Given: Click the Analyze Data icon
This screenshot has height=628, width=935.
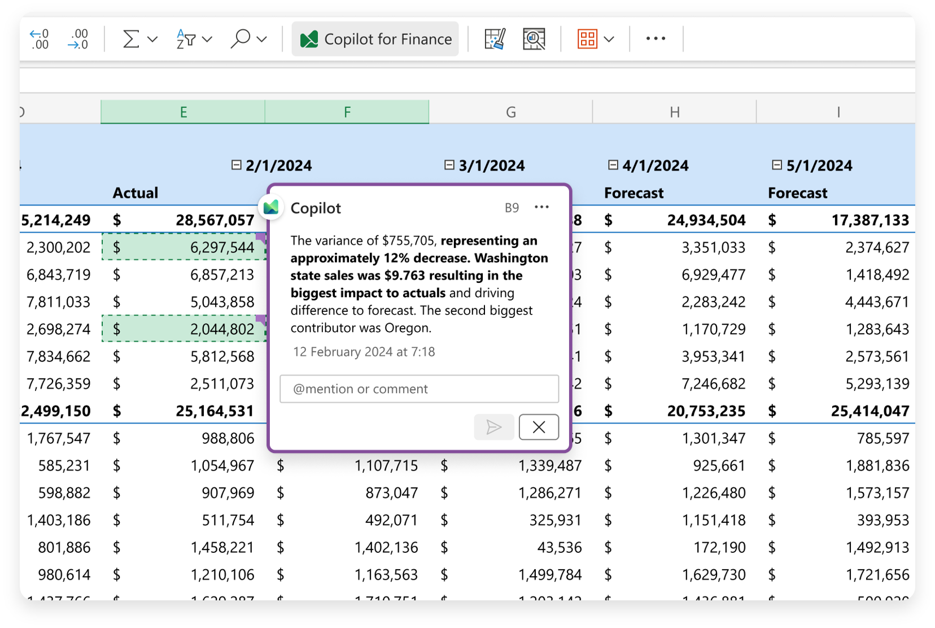Looking at the screenshot, I should tap(534, 39).
